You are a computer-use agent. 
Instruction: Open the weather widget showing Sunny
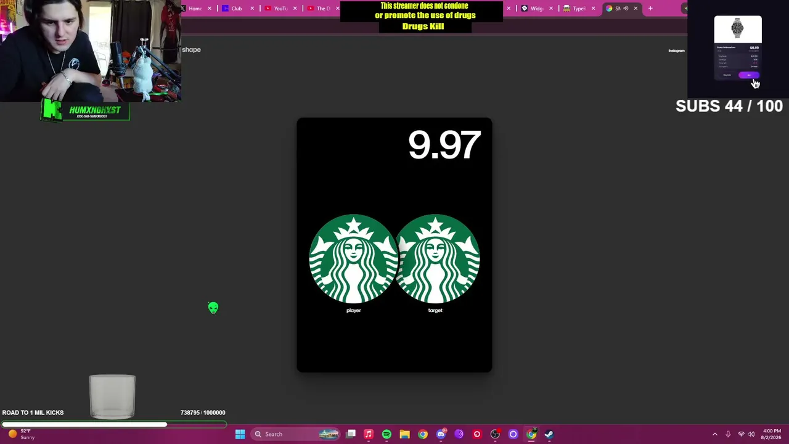tap(22, 434)
